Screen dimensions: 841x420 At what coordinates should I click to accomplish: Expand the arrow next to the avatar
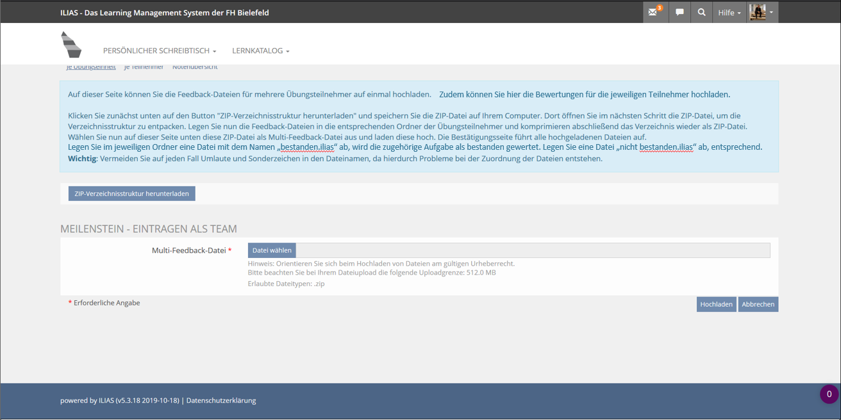[771, 13]
